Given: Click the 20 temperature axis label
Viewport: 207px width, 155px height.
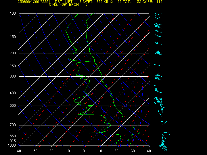Looking at the screenshot, I should [x=116, y=151].
